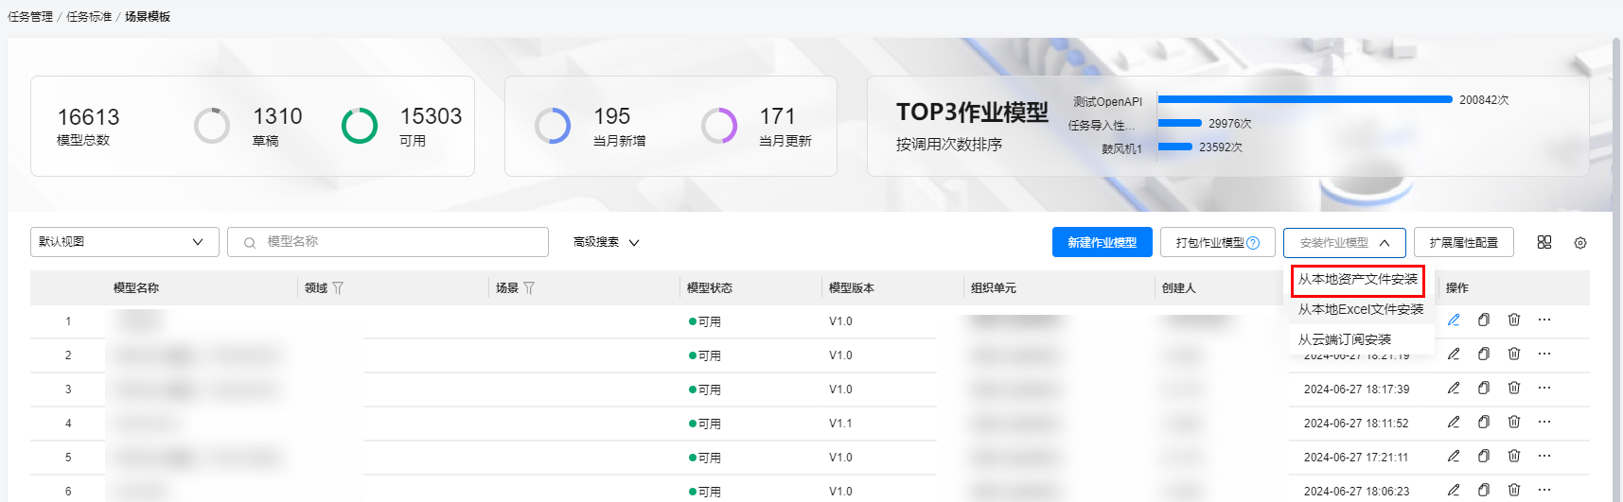Viewport: 1623px width, 502px height.
Task: Open ellipsis menu for row dated 18:06:23
Action: pos(1544,490)
